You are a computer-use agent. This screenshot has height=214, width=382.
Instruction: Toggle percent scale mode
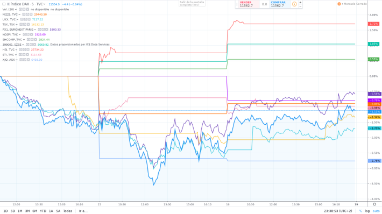pyautogui.click(x=360, y=211)
